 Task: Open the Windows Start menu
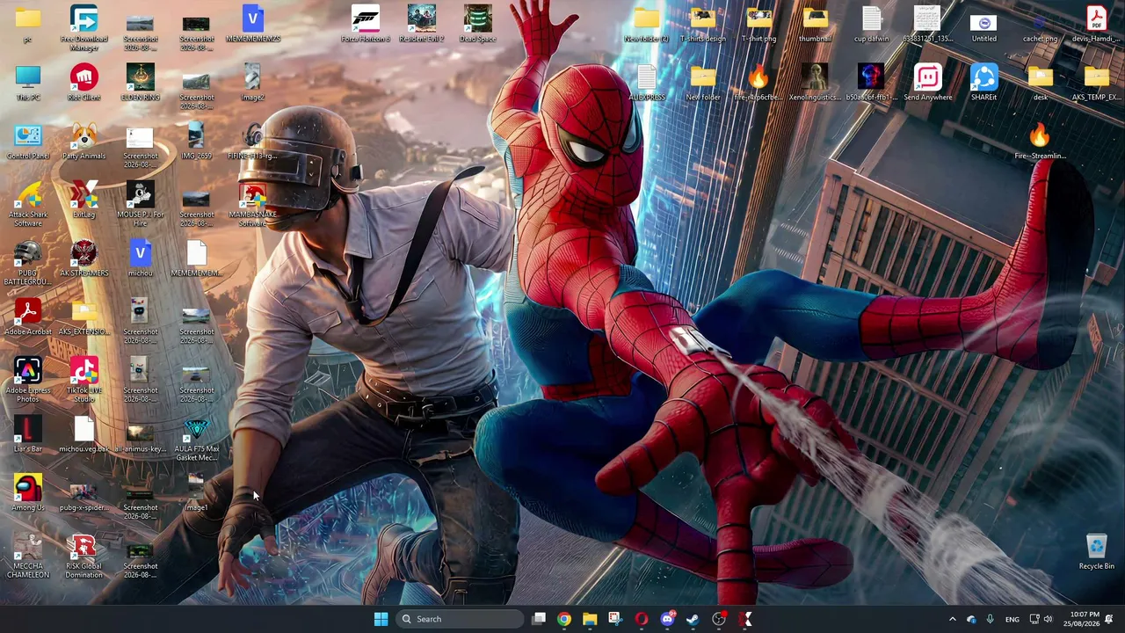click(x=381, y=619)
